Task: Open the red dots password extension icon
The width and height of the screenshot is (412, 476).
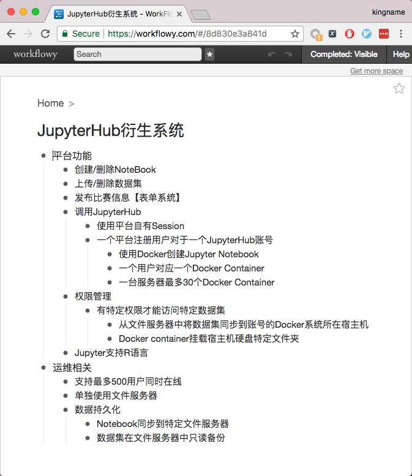Action: click(x=384, y=34)
